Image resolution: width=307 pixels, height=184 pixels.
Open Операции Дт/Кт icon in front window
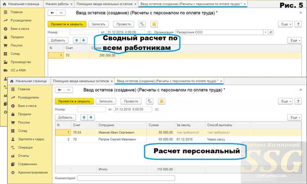pos(13,148)
